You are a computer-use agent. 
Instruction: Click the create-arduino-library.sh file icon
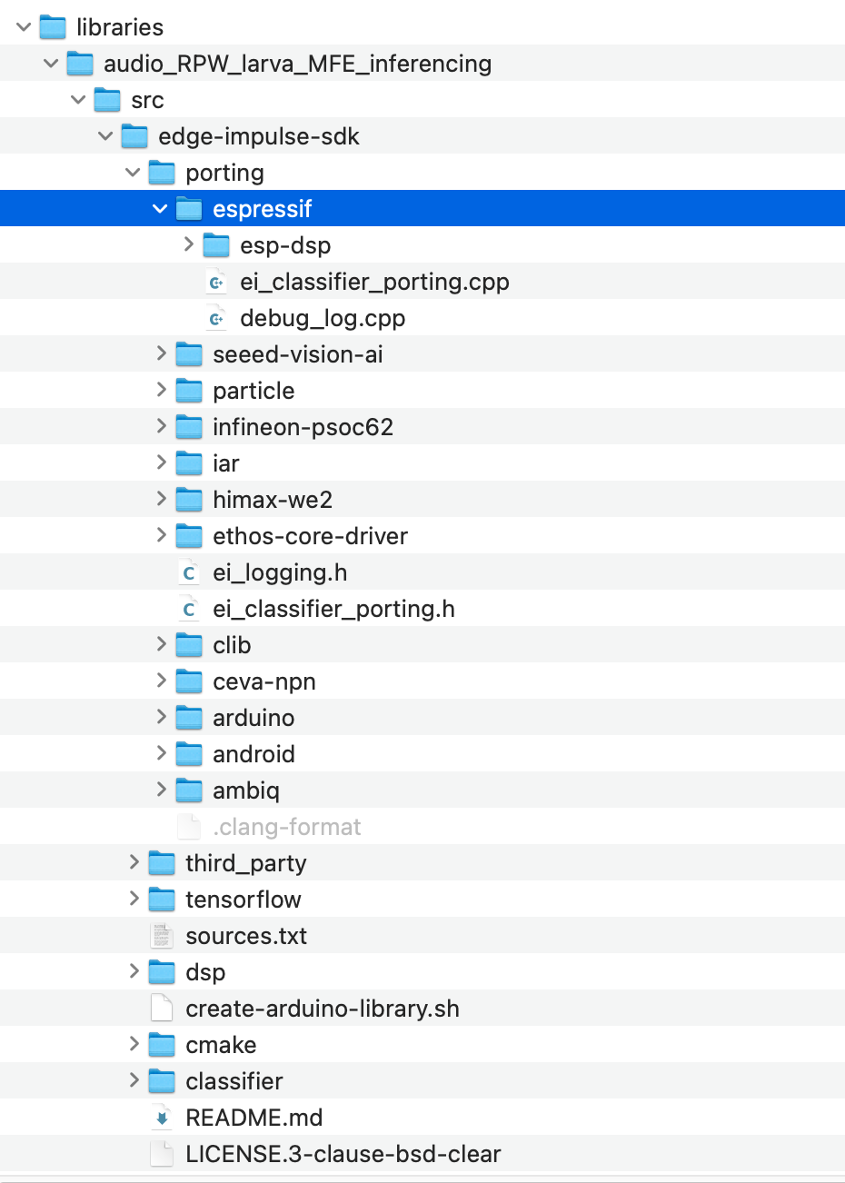[162, 1009]
